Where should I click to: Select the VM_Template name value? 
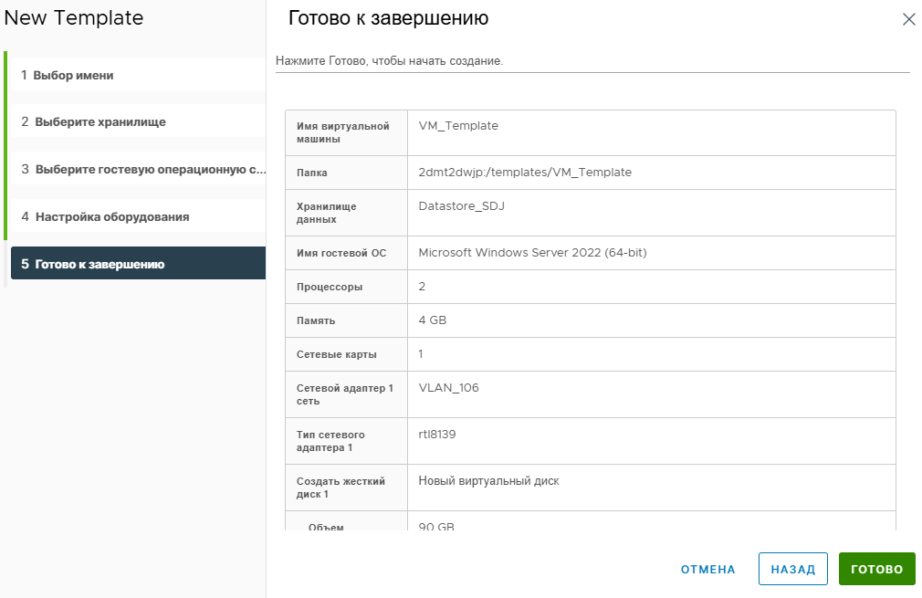click(458, 126)
